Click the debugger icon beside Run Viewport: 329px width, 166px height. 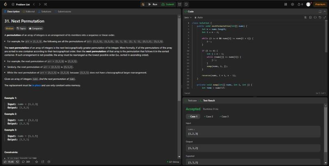143,4
